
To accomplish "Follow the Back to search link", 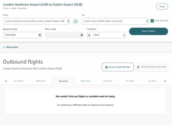I will coord(12,47).
